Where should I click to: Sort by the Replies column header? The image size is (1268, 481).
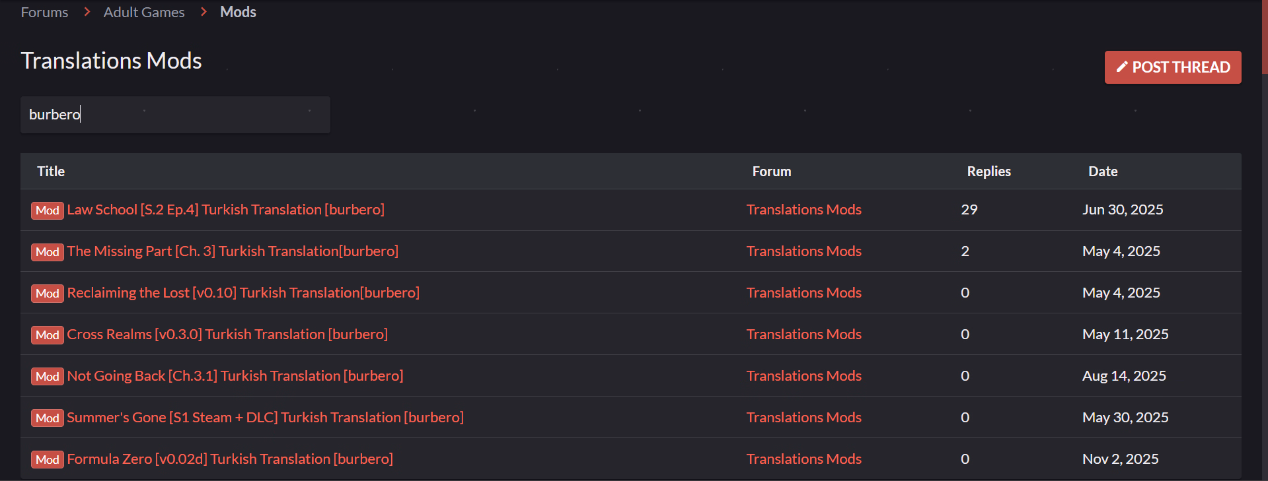coord(988,172)
